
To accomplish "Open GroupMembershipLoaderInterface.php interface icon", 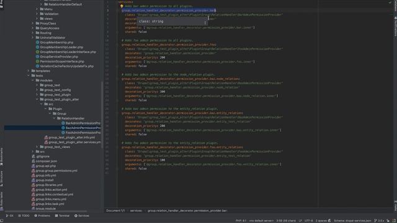I will tap(37, 52).
